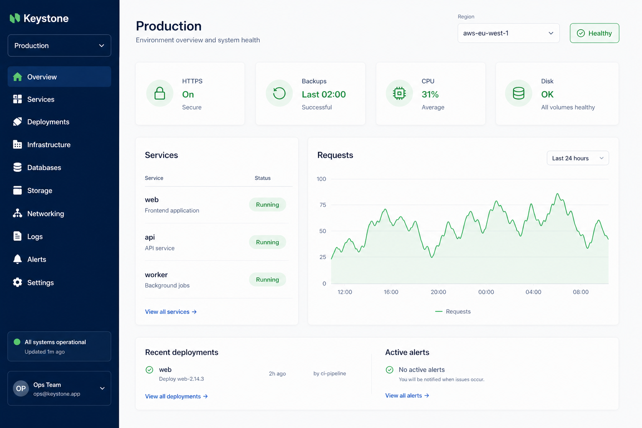Click the ops@keystone.app email

[x=57, y=394]
